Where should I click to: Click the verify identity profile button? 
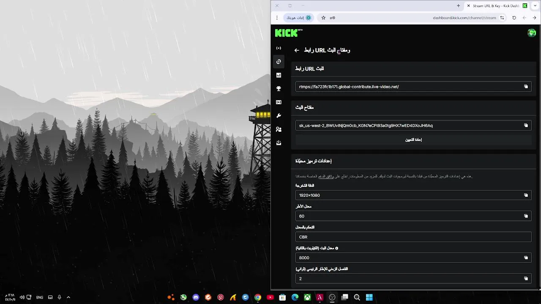(299, 18)
